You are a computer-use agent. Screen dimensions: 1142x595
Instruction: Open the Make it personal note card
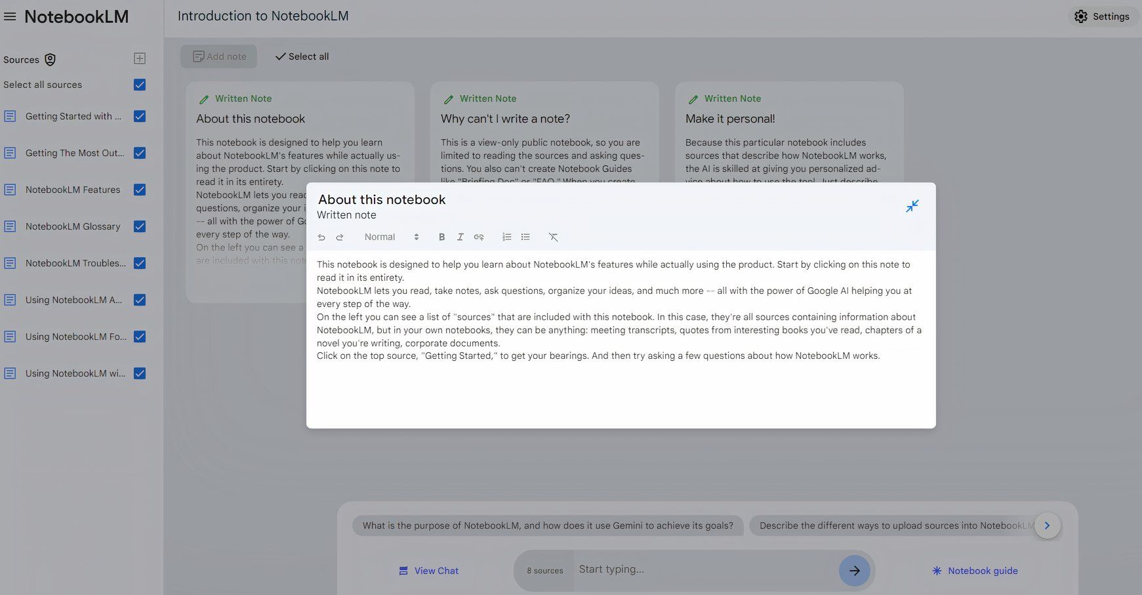click(789, 132)
